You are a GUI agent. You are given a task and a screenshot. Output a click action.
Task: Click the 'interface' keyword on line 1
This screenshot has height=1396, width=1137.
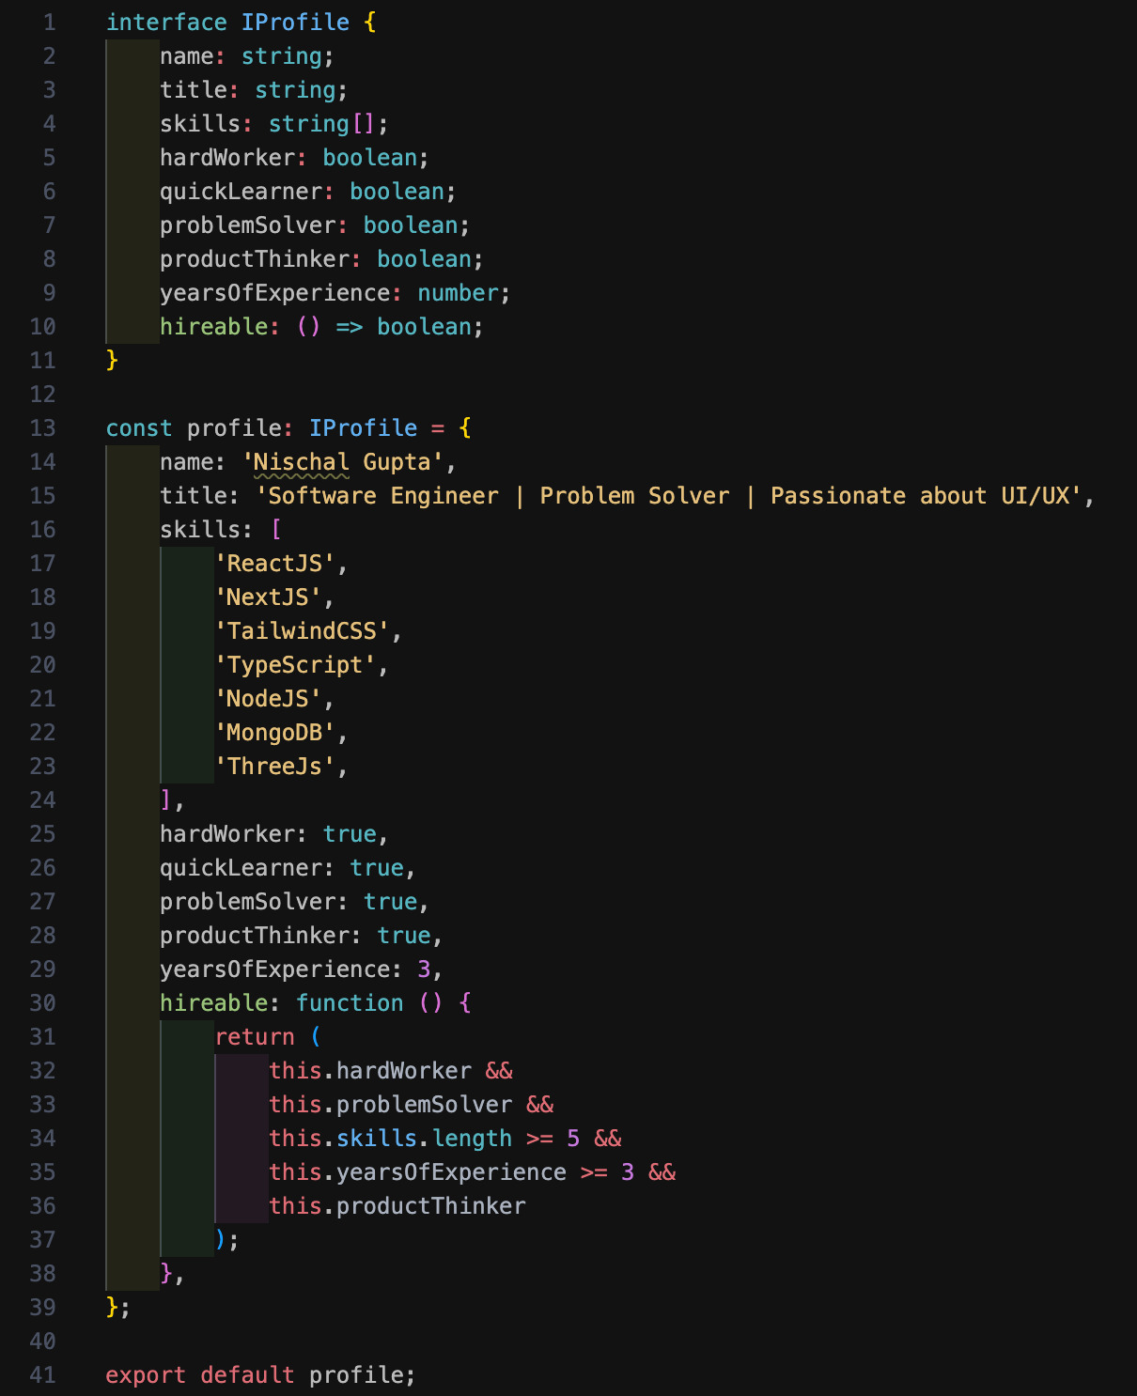pyautogui.click(x=166, y=23)
